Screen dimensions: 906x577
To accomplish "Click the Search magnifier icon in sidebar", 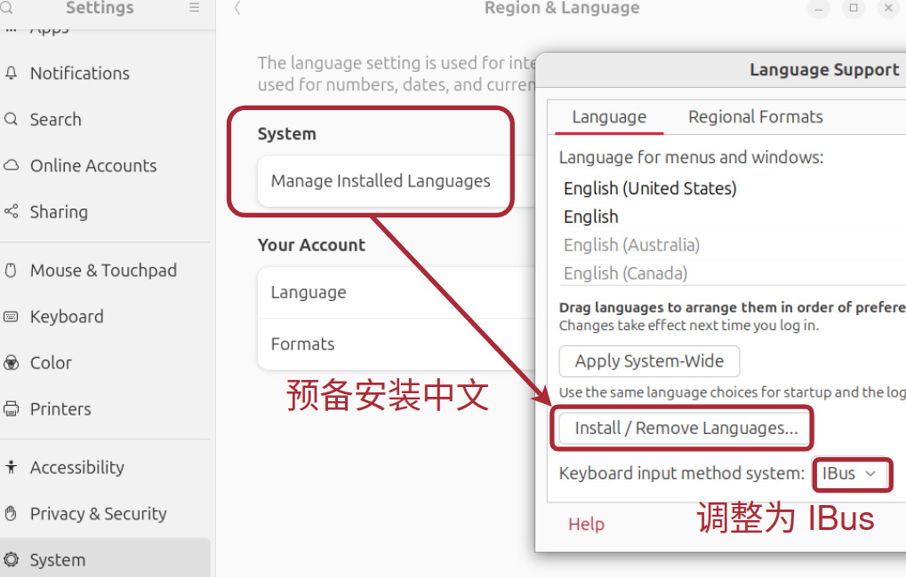I will coord(12,120).
